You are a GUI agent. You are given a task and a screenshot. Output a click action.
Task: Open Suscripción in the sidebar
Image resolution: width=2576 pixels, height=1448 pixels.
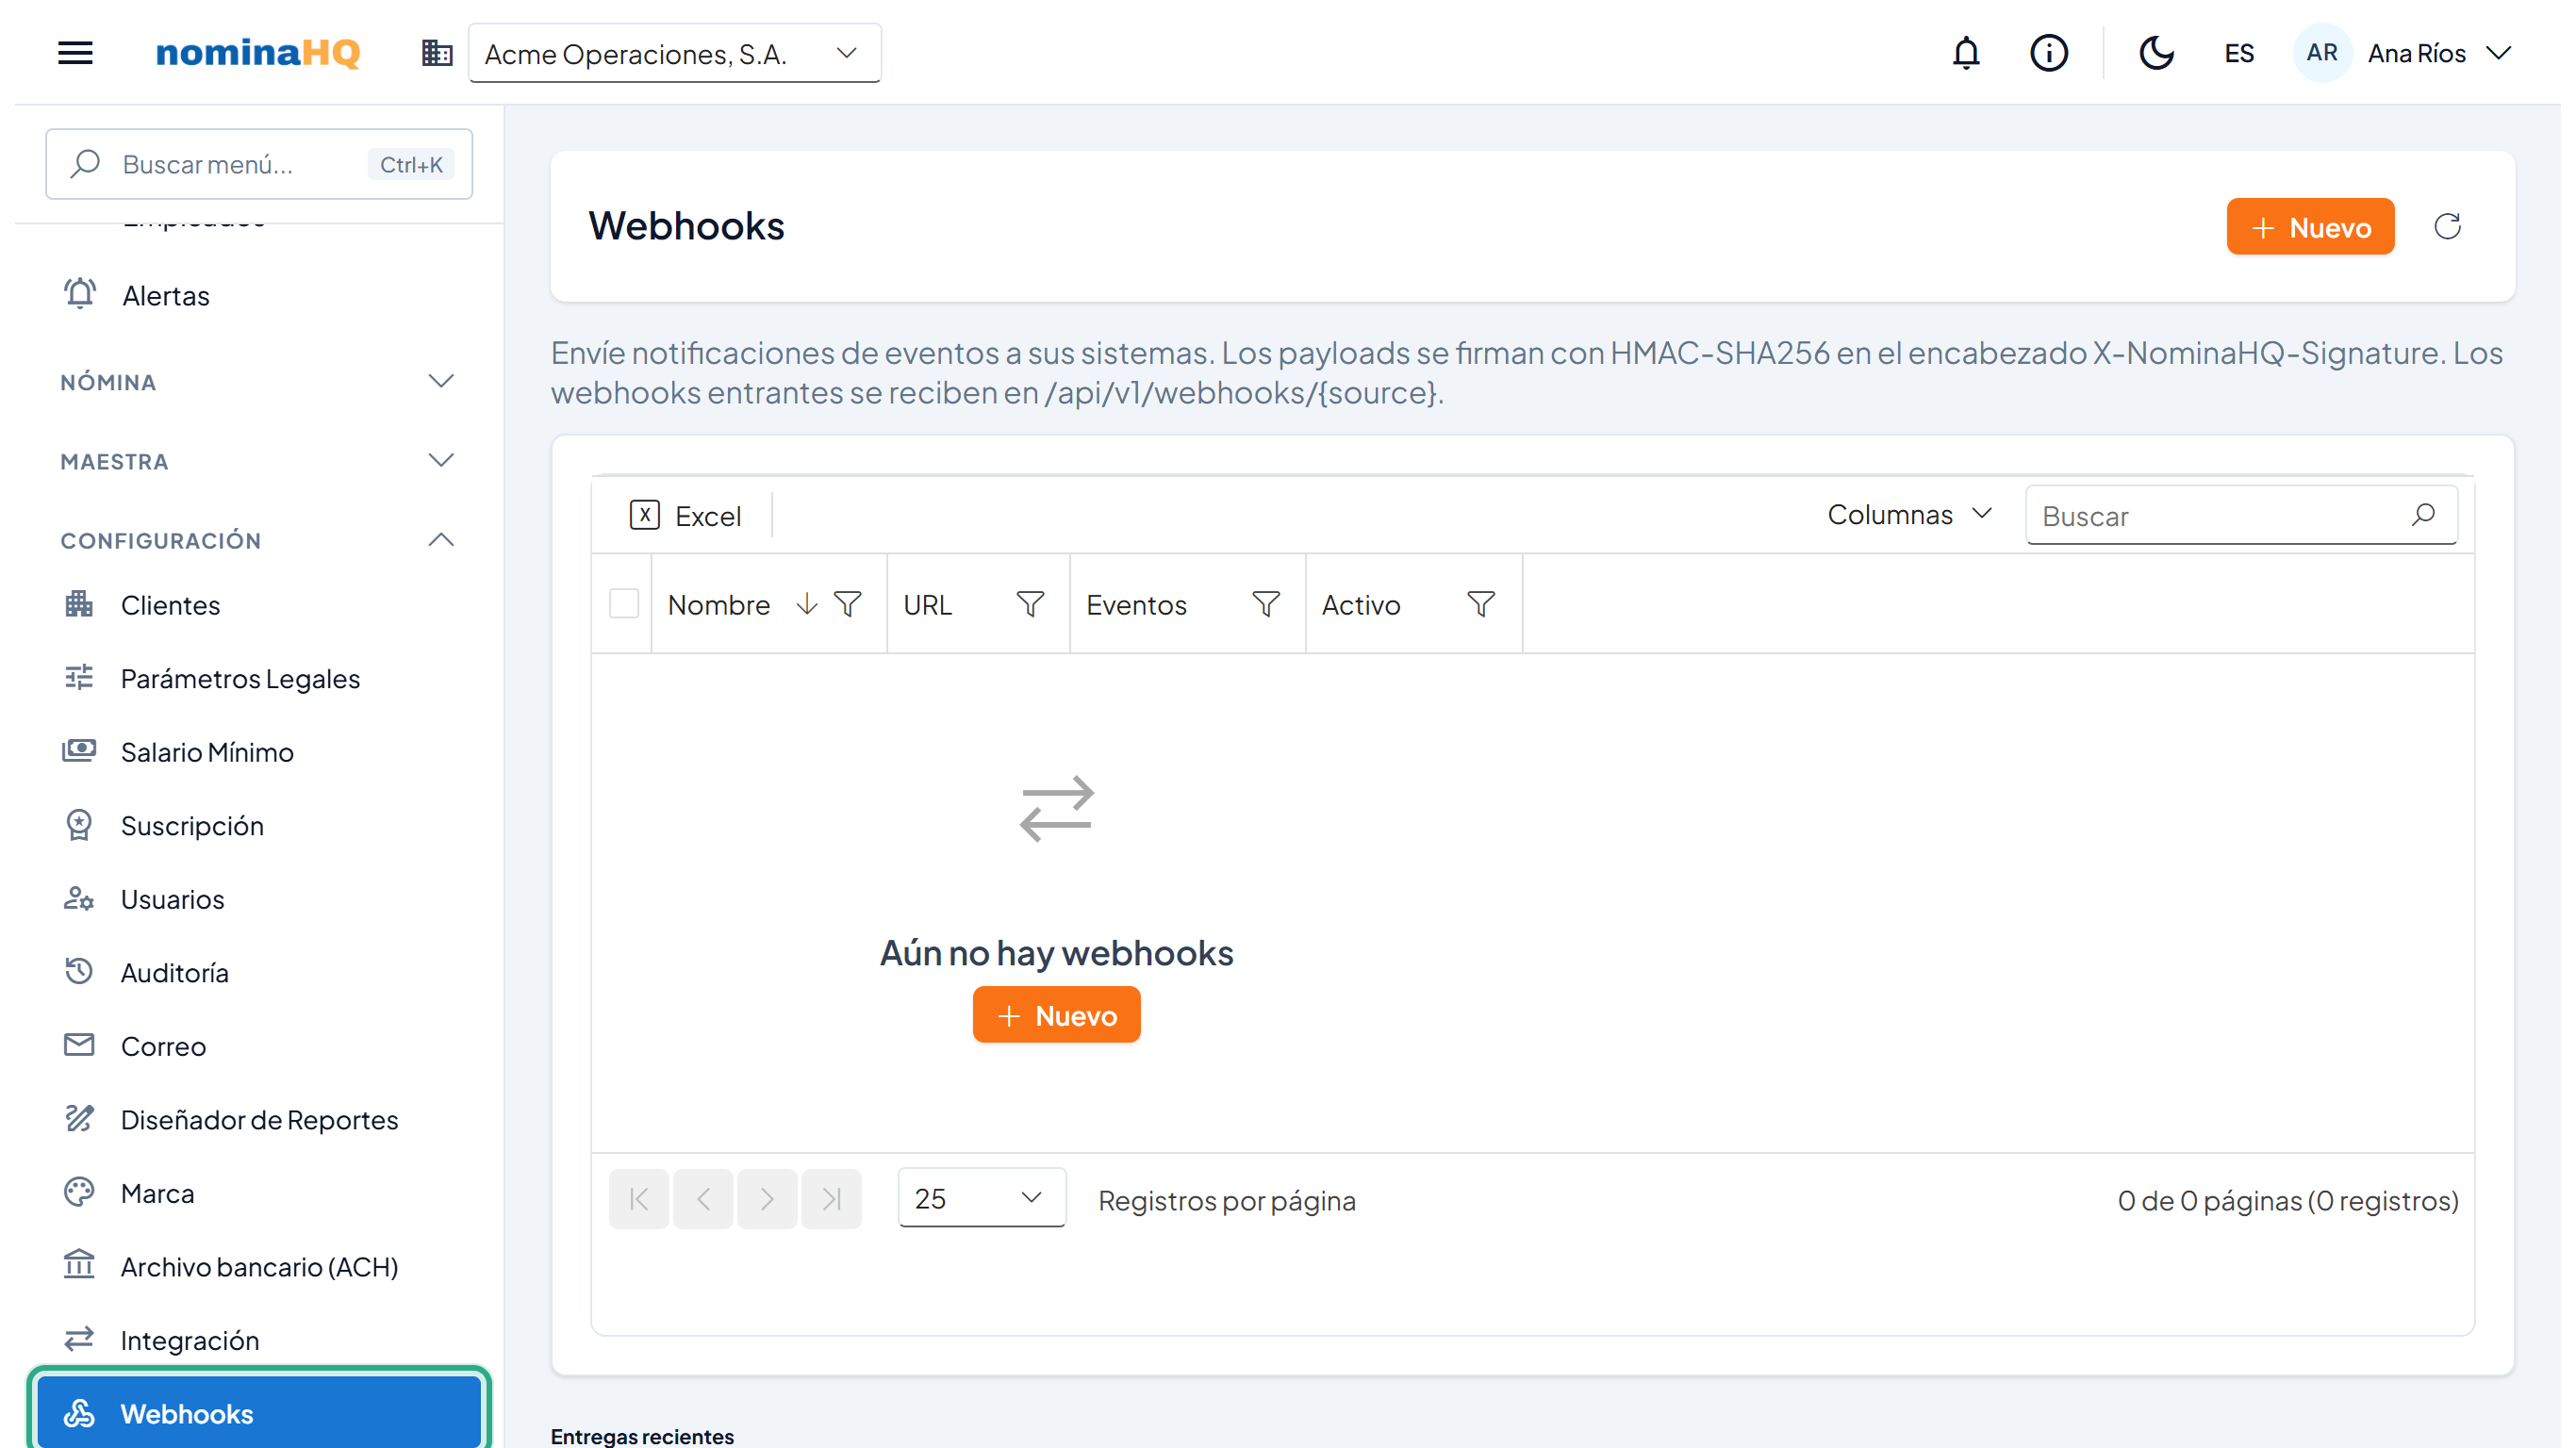(258, 825)
